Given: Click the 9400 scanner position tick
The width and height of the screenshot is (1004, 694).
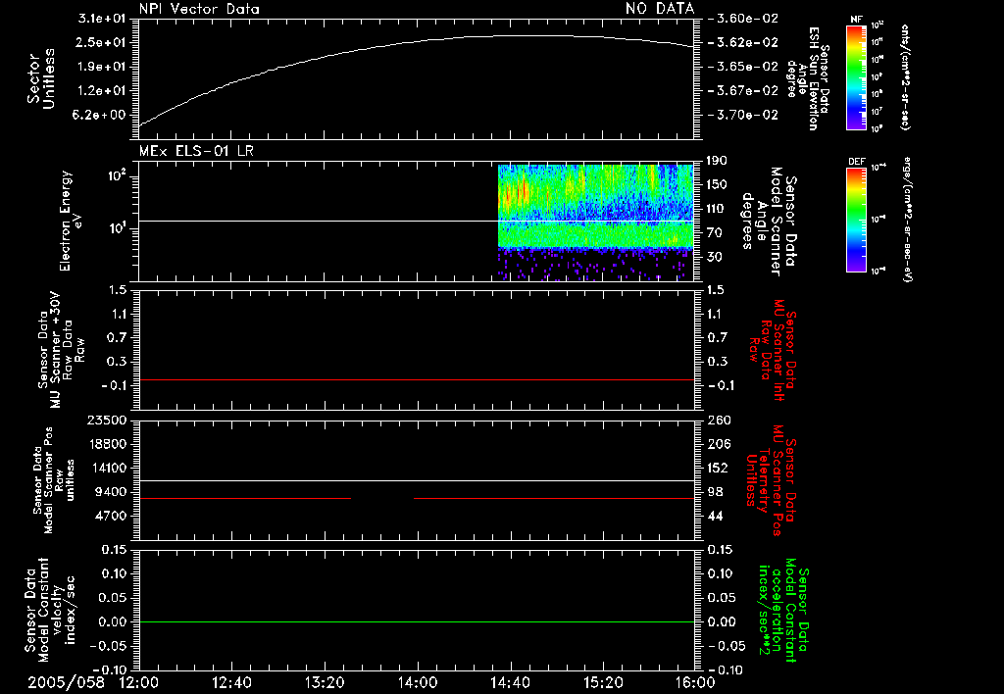Looking at the screenshot, I should (111, 492).
